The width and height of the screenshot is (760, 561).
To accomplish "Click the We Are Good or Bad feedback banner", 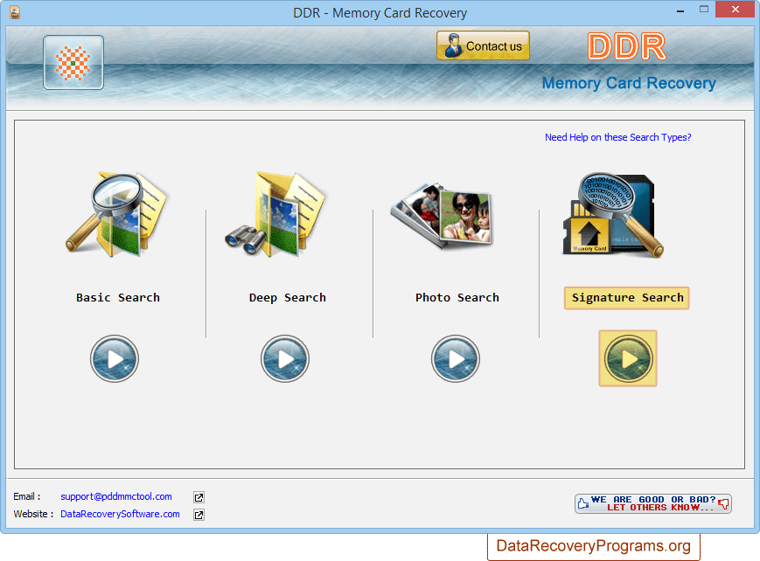I will (653, 503).
